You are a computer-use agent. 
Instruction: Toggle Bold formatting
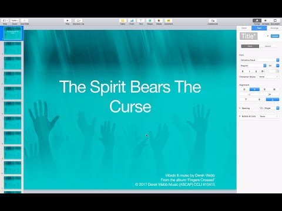243,72
